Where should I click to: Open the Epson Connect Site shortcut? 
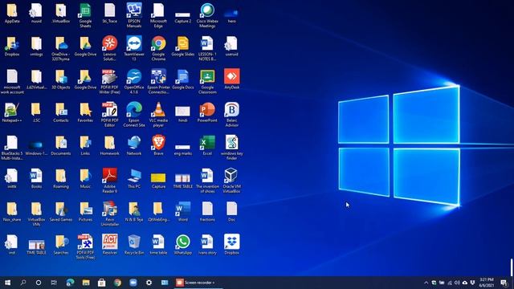coord(134,114)
